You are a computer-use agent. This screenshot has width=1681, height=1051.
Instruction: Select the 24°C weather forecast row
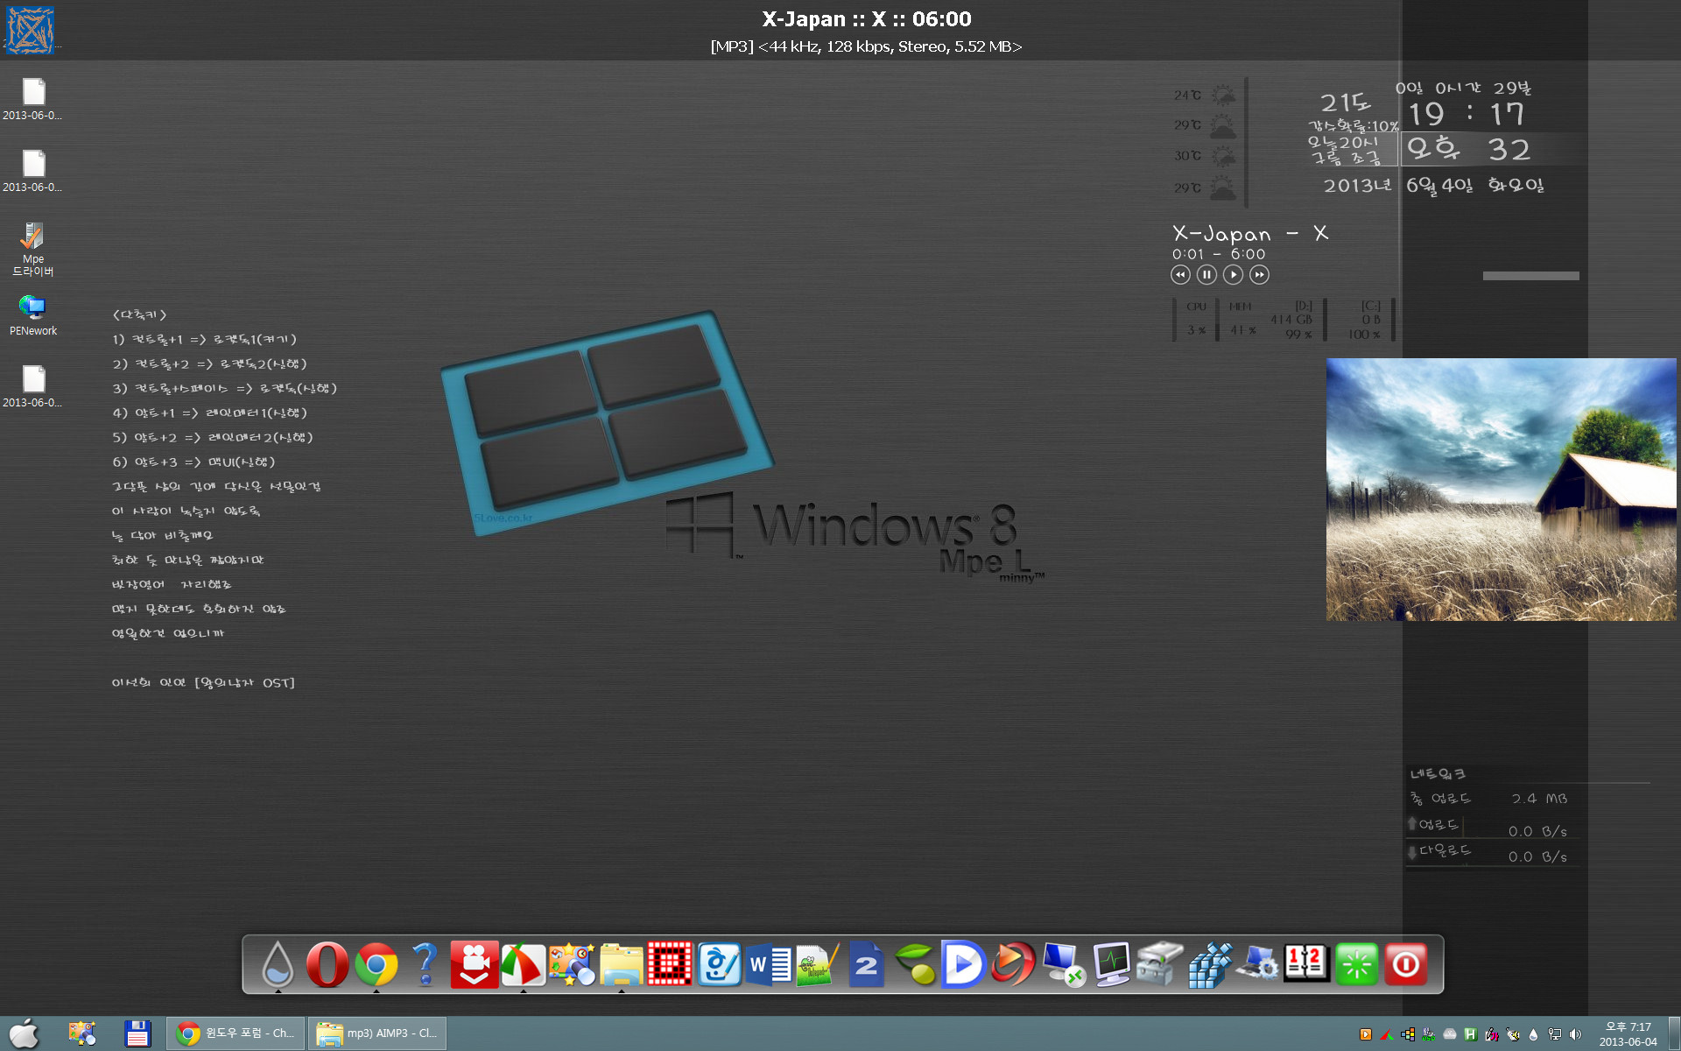point(1206,95)
